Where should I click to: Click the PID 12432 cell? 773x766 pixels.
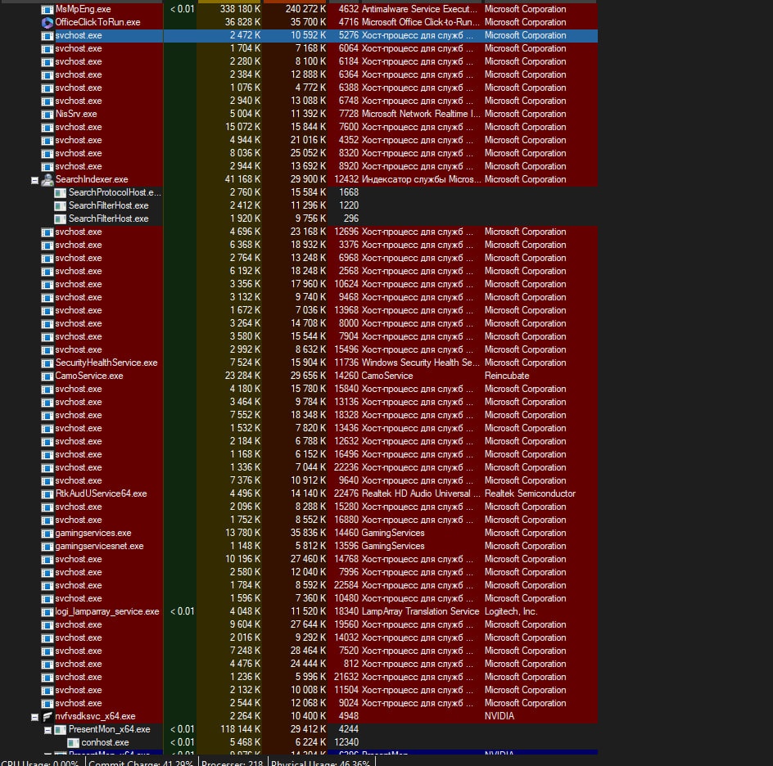346,179
